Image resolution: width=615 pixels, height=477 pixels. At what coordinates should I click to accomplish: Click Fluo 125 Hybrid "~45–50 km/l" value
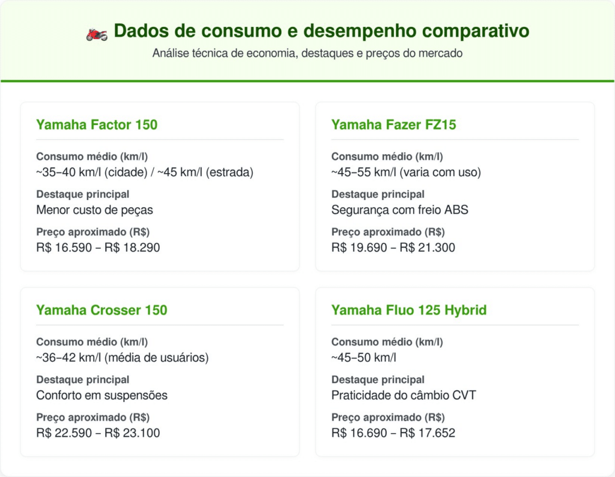[x=363, y=358]
